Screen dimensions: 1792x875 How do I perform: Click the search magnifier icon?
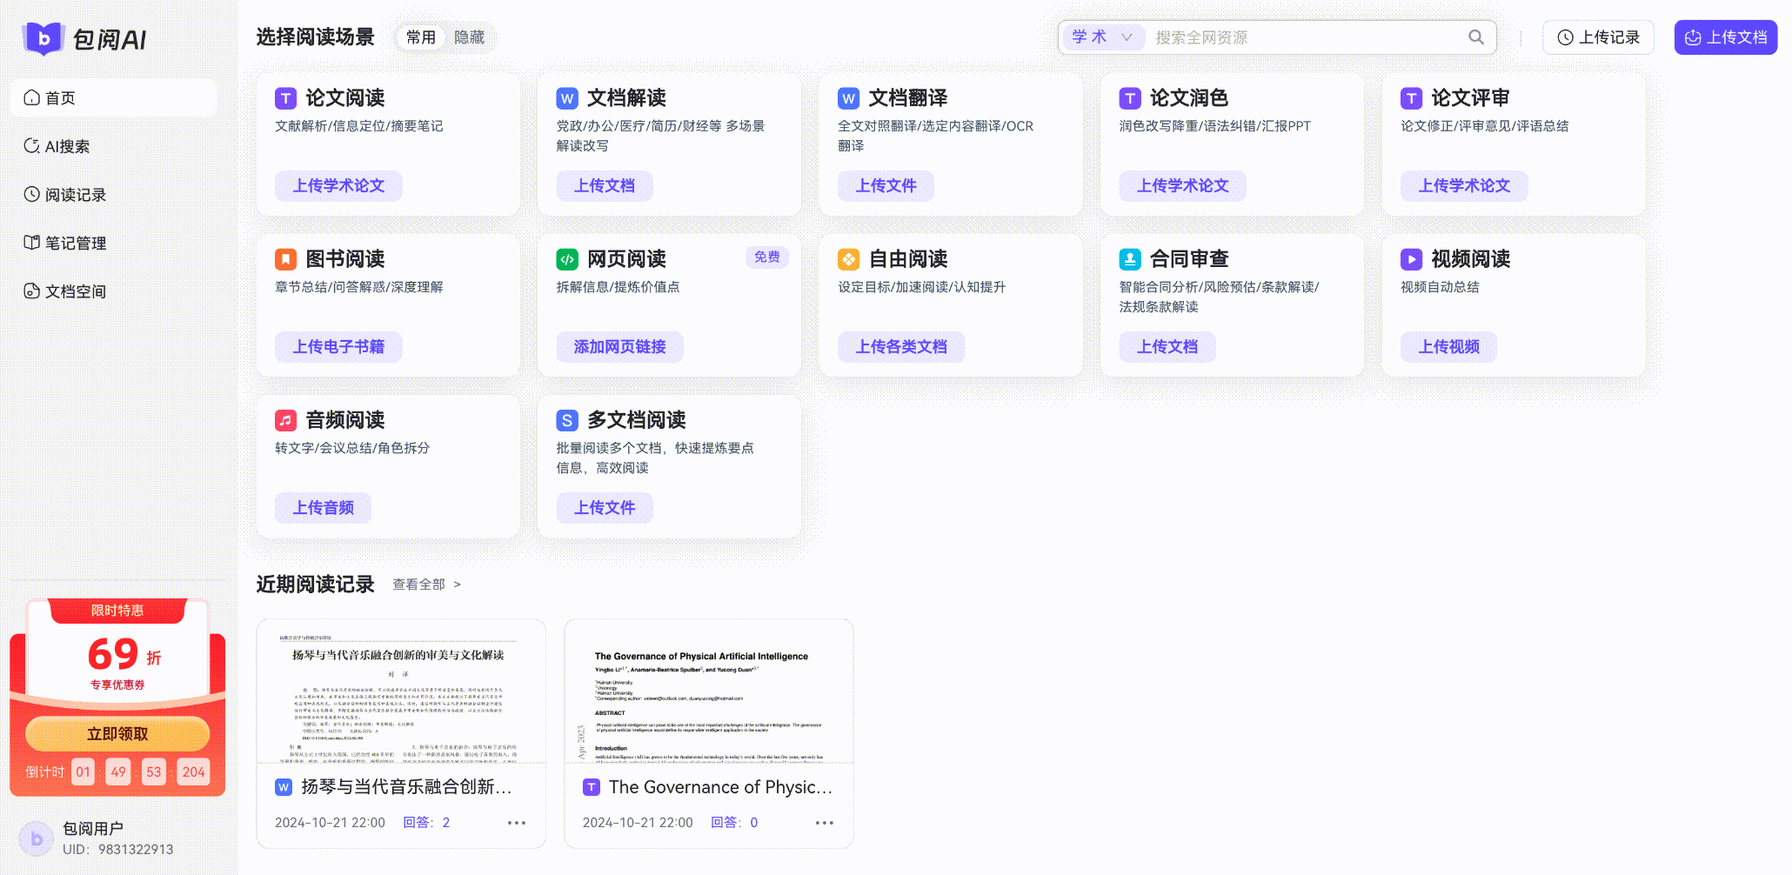pos(1475,37)
